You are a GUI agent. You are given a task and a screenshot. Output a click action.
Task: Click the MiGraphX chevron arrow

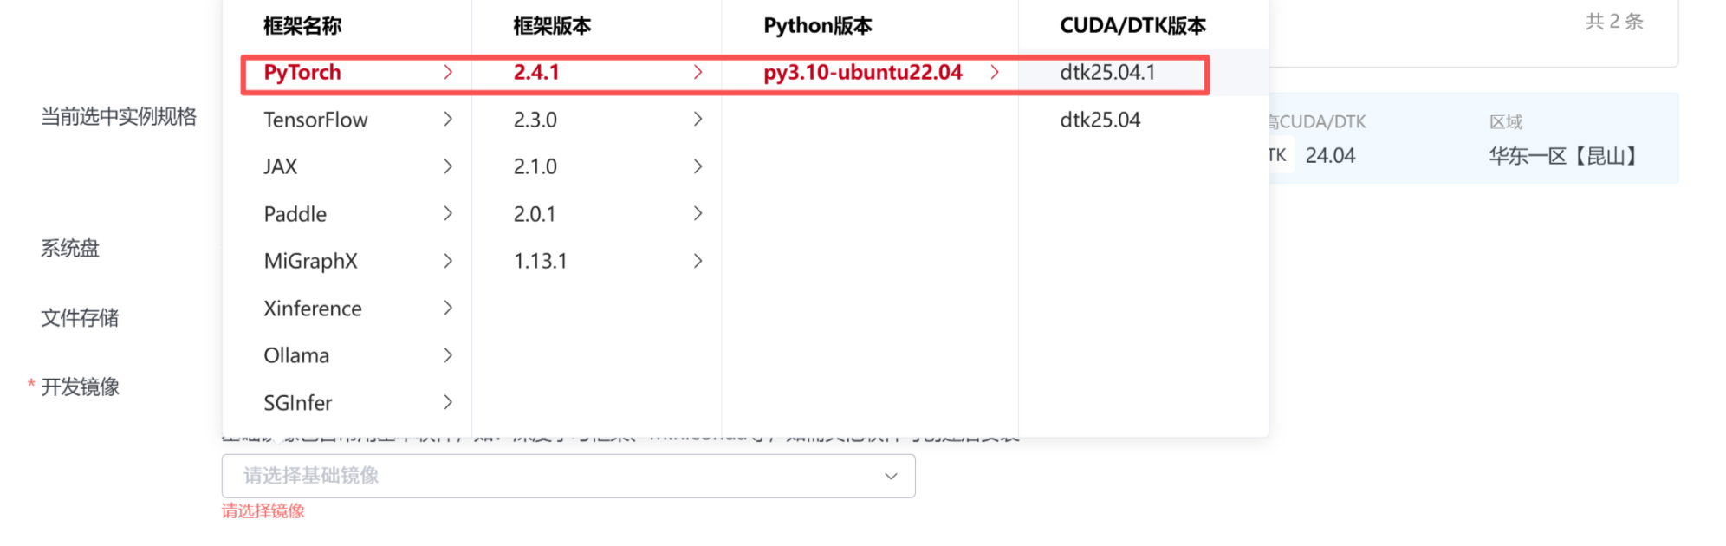tap(448, 261)
